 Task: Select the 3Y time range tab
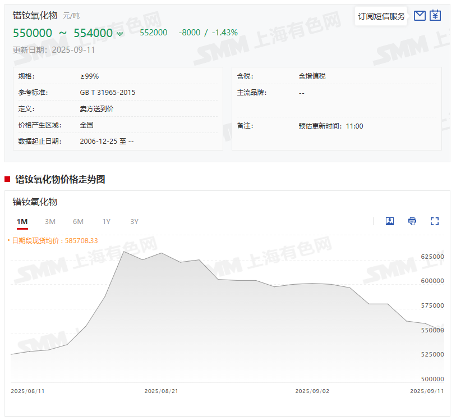134,222
